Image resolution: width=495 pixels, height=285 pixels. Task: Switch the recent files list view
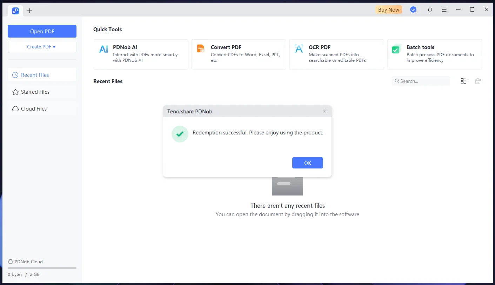pos(463,81)
